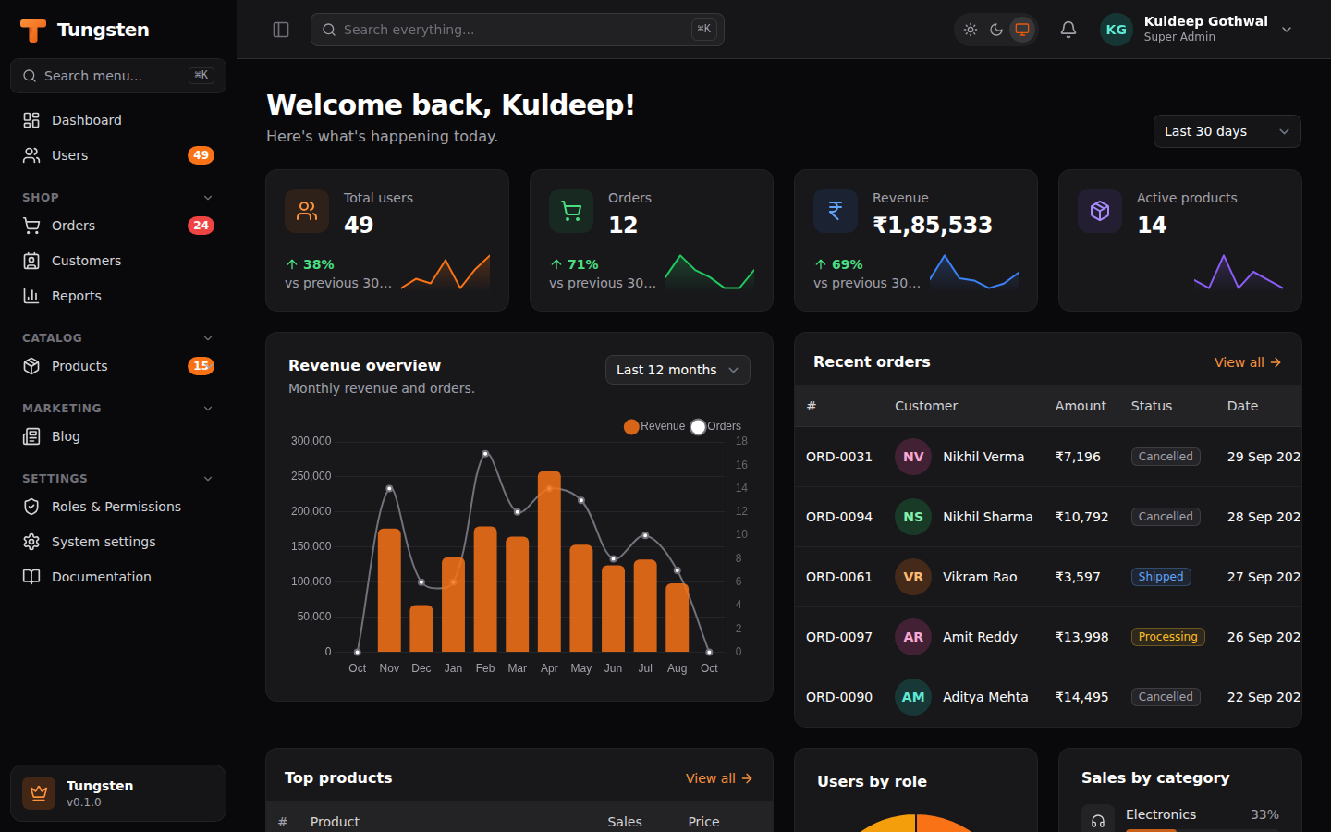The height and width of the screenshot is (832, 1331).
Task: Click Vikram Rao's VR avatar
Action: point(913,577)
